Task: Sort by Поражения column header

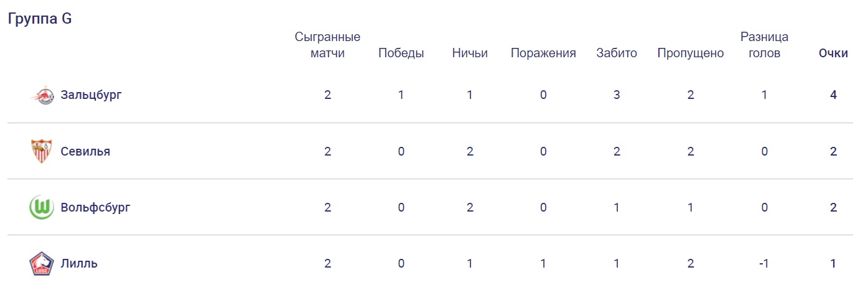Action: click(x=543, y=53)
